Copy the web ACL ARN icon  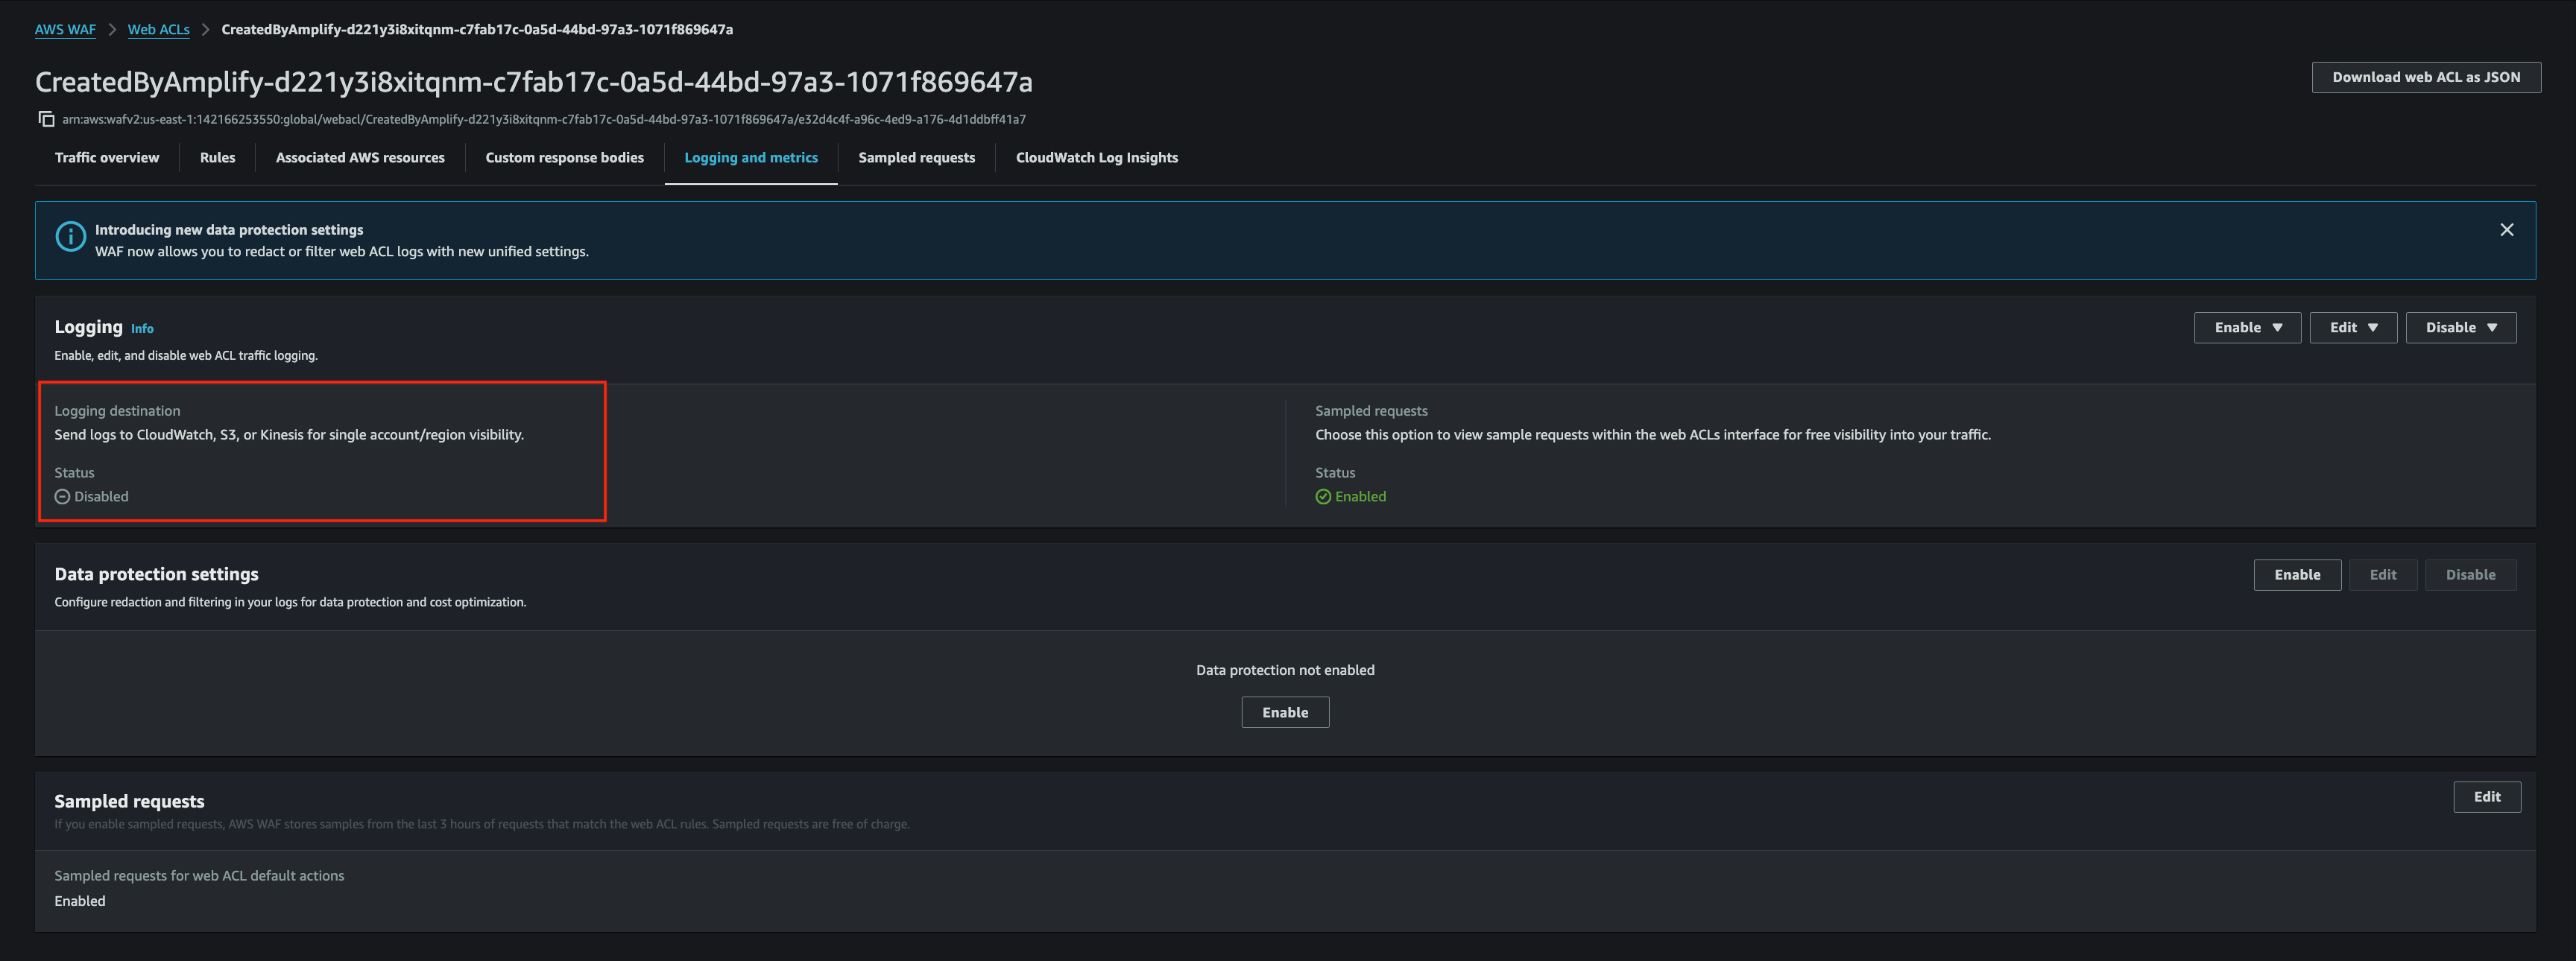(46, 119)
